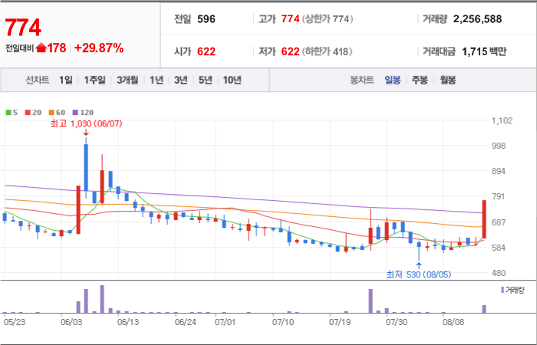
Task: Click the tall blue candle under 최고 marker
Action: click(86, 167)
